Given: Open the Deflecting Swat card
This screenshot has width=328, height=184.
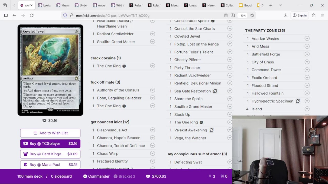Looking at the screenshot, I should (x=188, y=162).
